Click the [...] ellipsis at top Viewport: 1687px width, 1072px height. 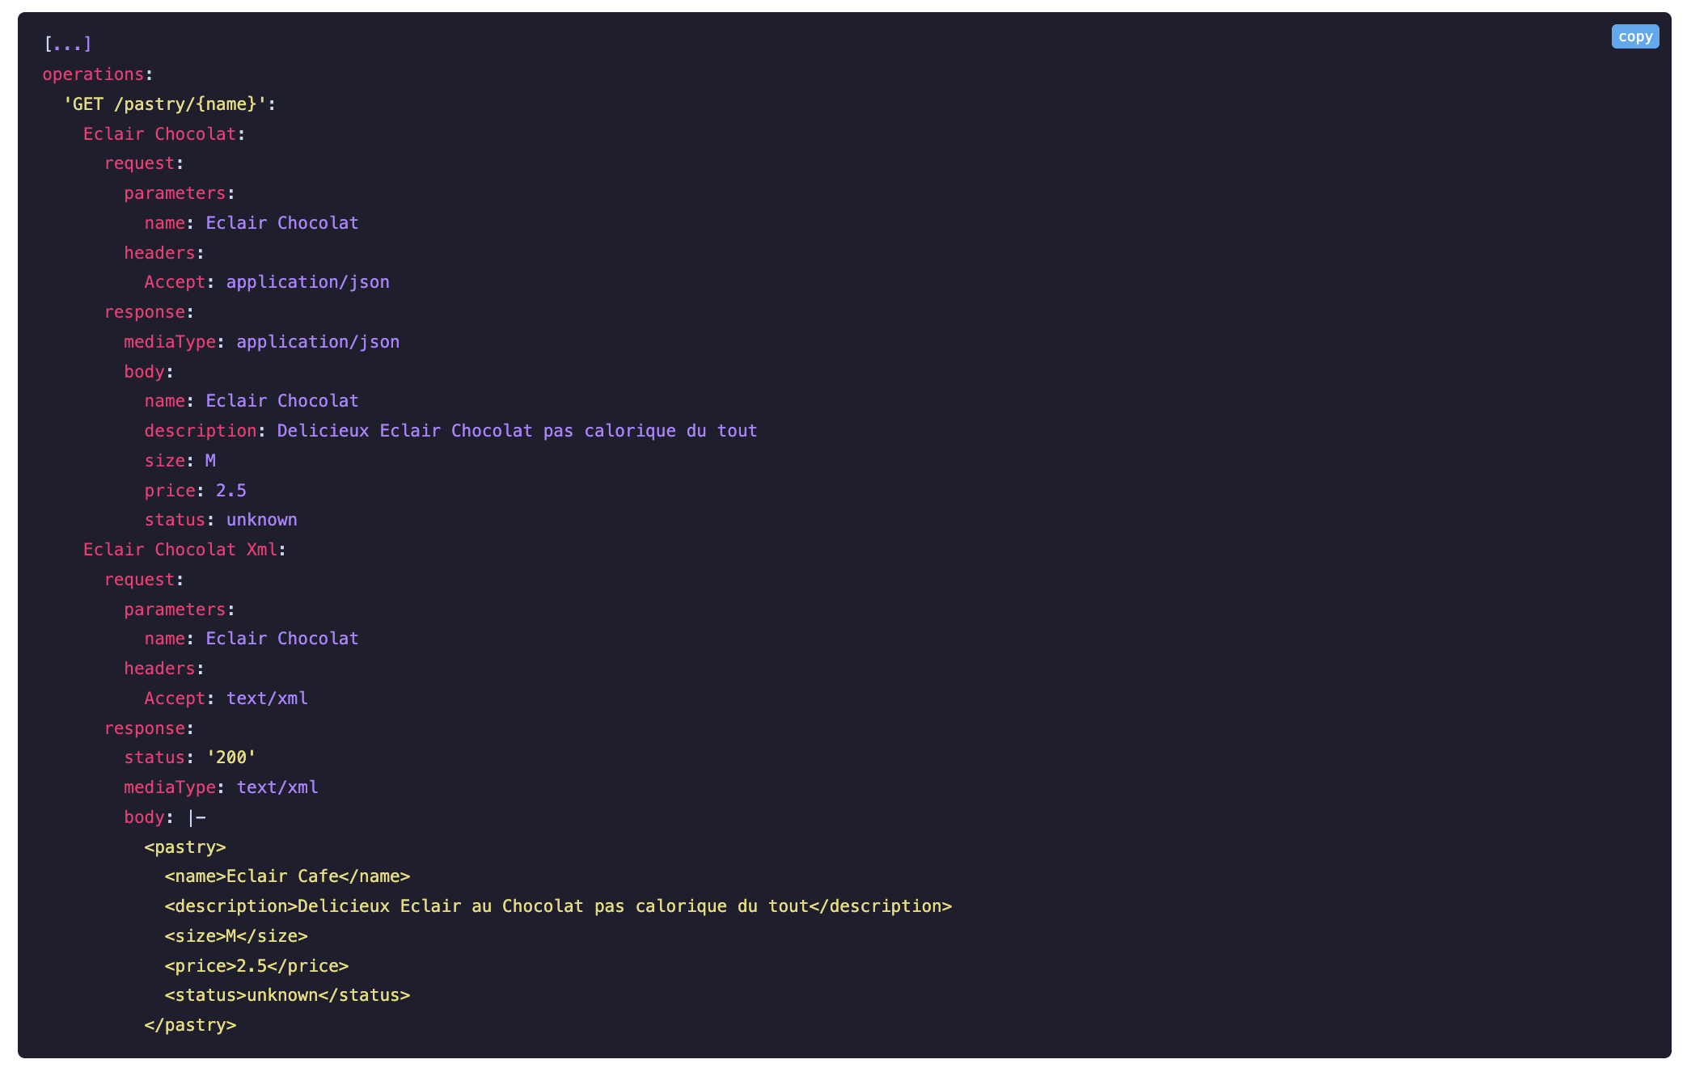coord(68,44)
